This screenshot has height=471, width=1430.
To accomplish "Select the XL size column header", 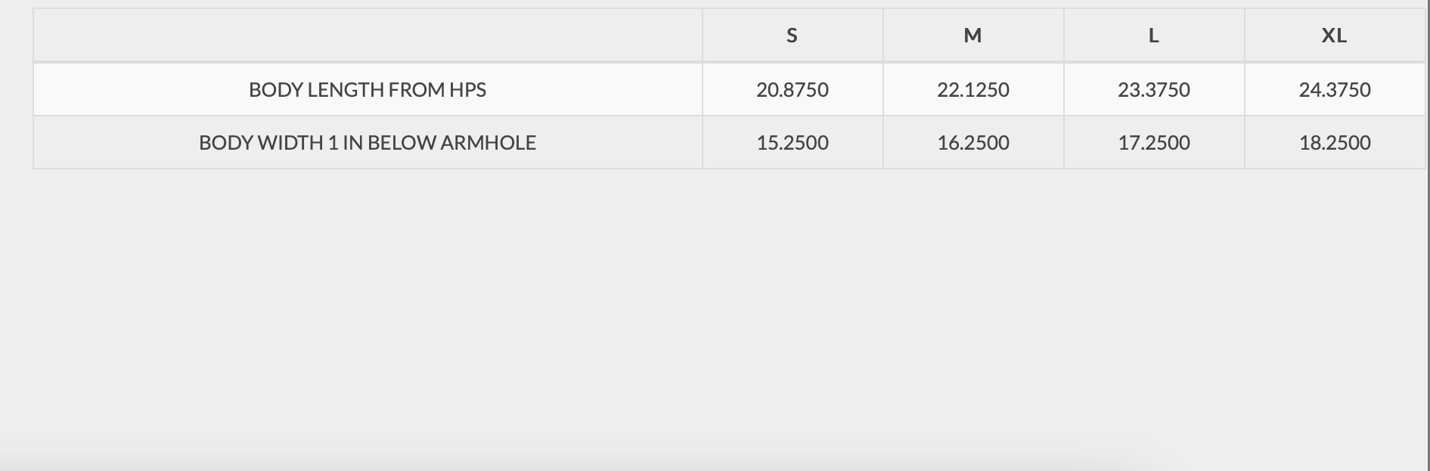I will 1334,36.
